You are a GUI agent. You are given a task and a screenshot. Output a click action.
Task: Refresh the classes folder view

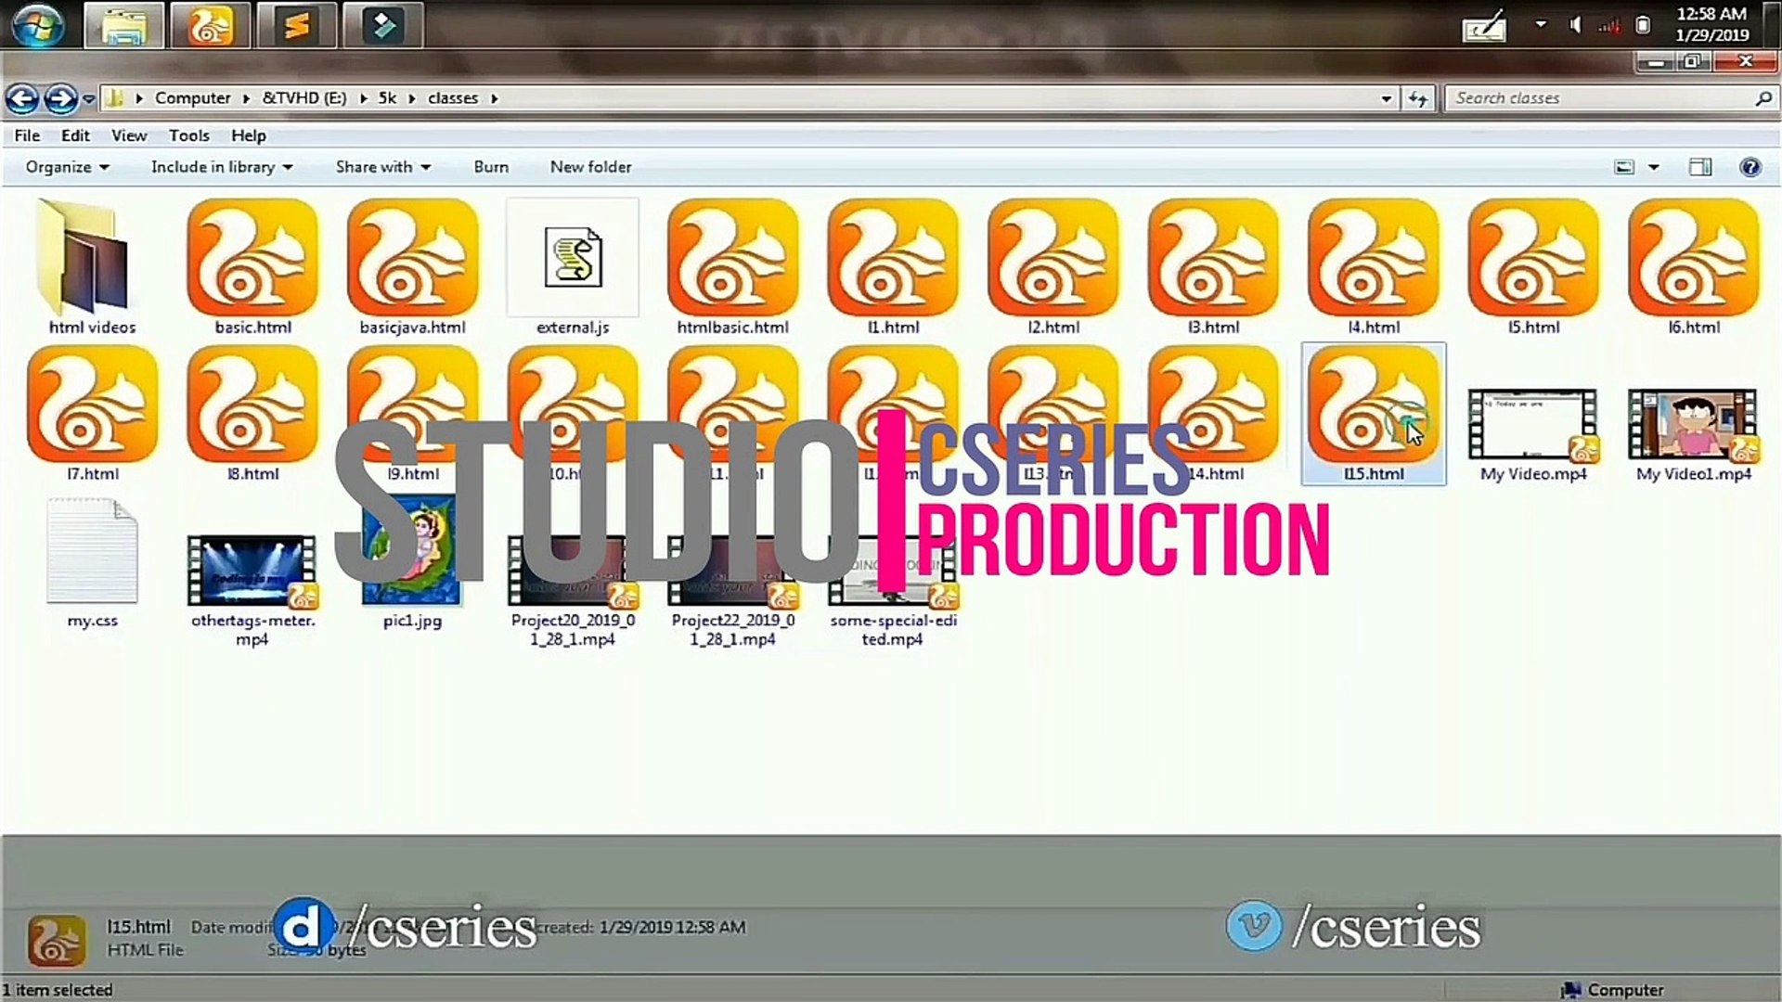[x=1418, y=98]
